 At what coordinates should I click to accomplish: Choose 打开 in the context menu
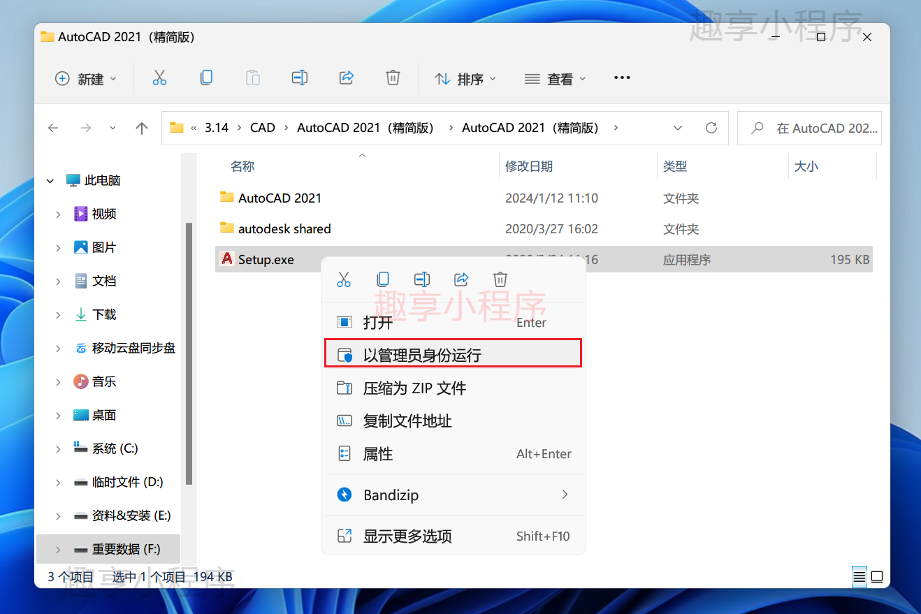point(454,322)
